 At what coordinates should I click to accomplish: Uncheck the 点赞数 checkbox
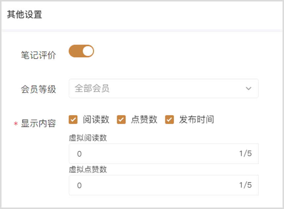tap(121, 120)
